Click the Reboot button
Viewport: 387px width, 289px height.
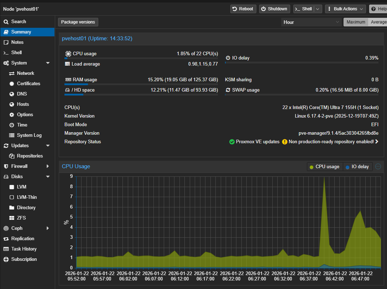tap(242, 9)
